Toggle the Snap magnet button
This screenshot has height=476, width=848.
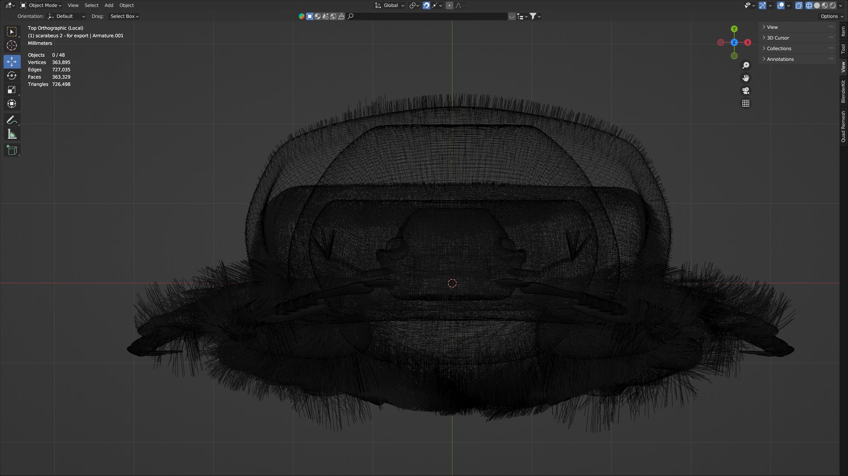pyautogui.click(x=426, y=5)
